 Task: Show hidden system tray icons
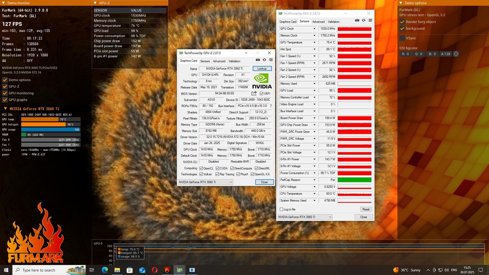428,270
